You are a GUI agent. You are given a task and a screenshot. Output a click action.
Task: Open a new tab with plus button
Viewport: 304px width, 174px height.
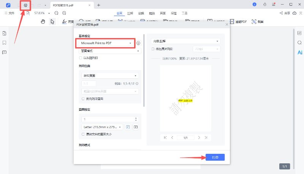point(98,5)
